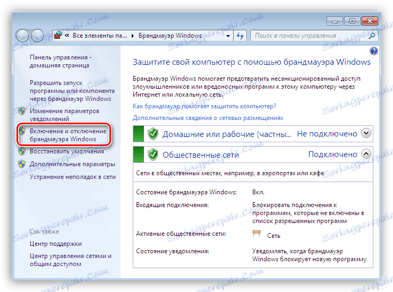Click heading Защитите свой компьютер с помощью брандмауэра
This screenshot has width=393, height=292.
point(251,62)
